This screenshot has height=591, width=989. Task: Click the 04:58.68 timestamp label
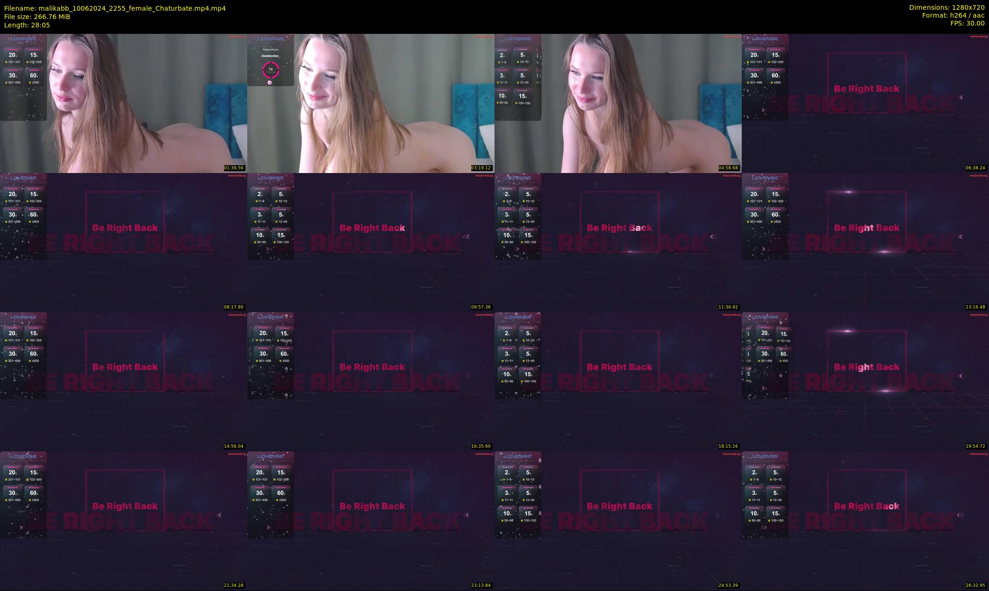tap(729, 168)
